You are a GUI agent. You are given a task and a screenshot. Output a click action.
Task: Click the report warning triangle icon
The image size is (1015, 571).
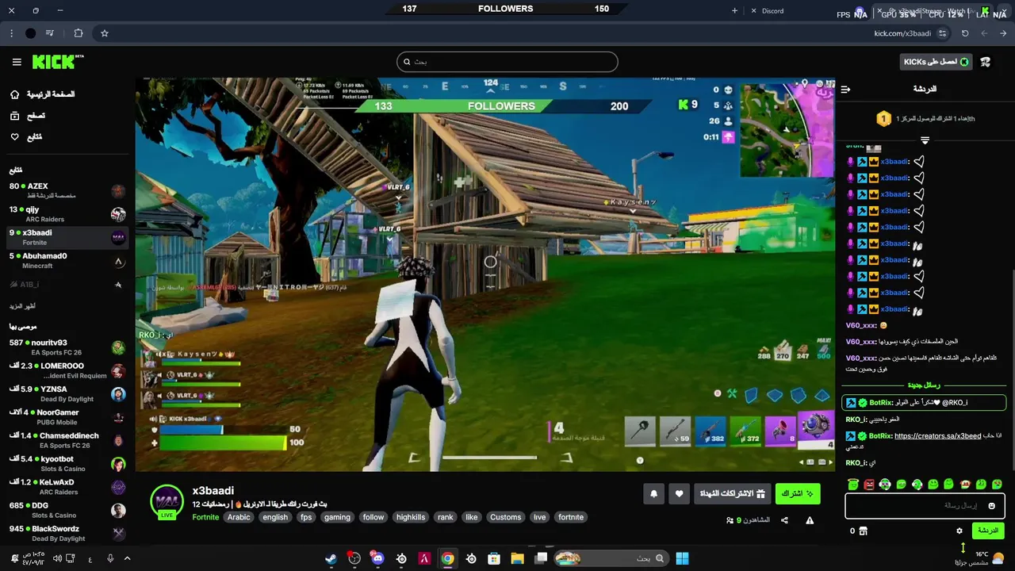pos(810,520)
